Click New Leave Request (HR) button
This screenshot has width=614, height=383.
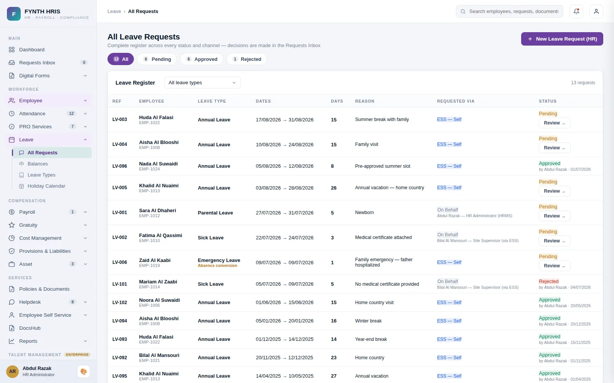[562, 39]
